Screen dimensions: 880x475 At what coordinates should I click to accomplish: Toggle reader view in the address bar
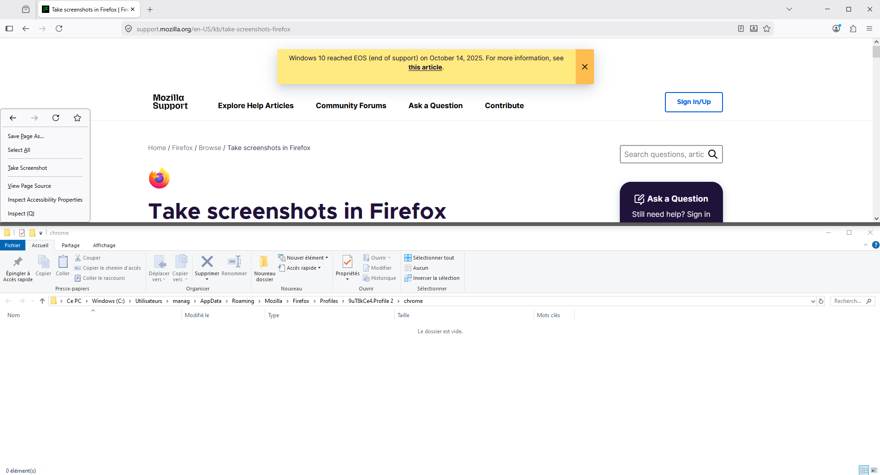740,29
